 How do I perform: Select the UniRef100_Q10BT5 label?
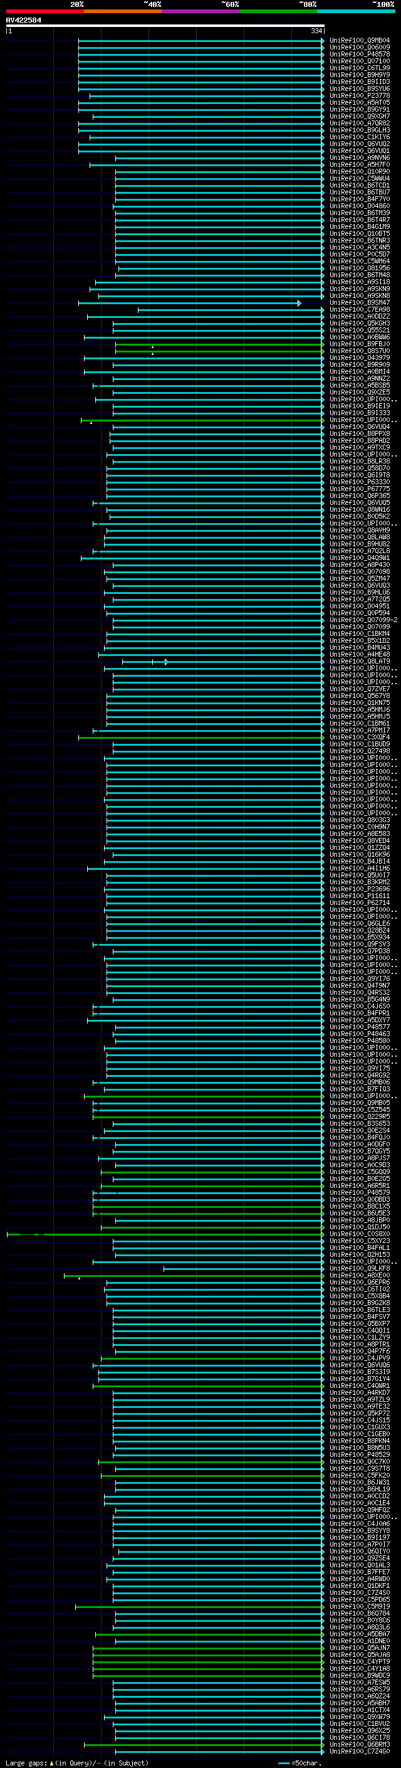[360, 233]
